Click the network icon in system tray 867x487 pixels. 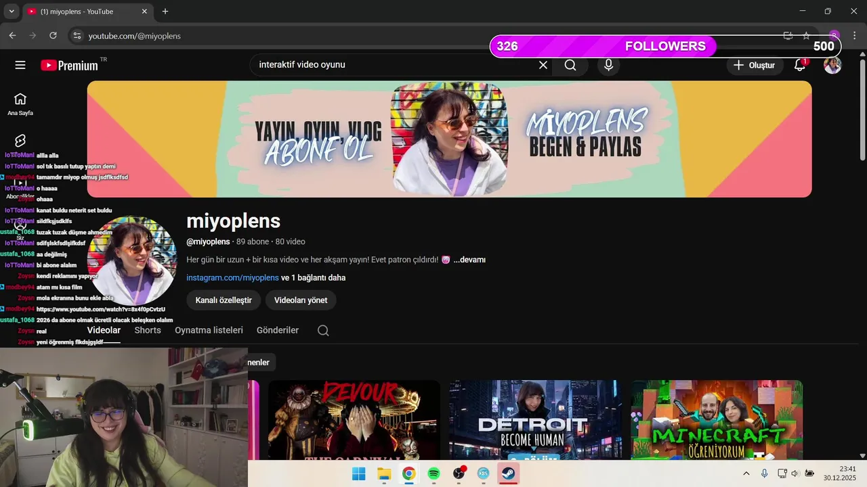[x=782, y=473]
